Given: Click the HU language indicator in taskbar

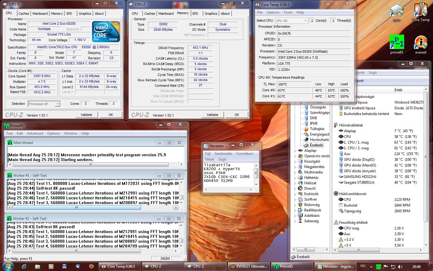Looking at the screenshot, I should coord(363,266).
